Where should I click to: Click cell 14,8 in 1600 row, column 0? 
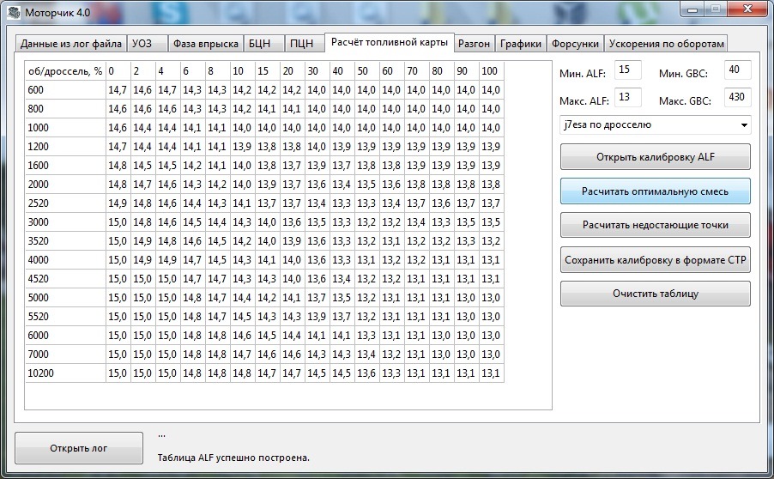click(118, 166)
